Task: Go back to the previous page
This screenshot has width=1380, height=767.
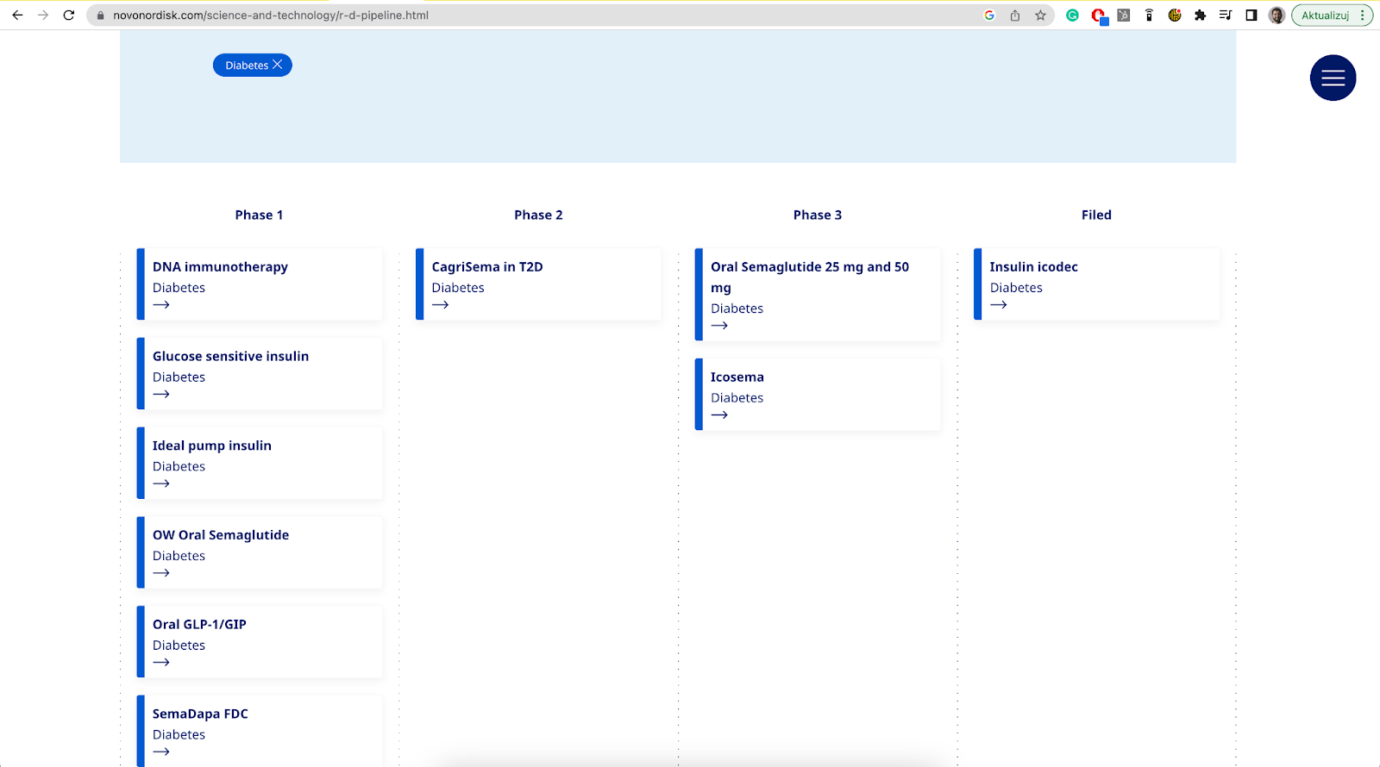Action: tap(17, 16)
